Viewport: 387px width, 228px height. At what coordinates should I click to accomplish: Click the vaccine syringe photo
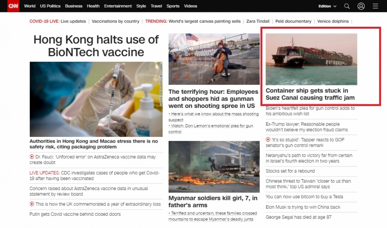pos(96,99)
